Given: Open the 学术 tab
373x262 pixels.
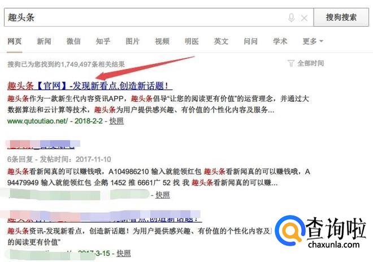Looking at the screenshot, I should [280, 41].
